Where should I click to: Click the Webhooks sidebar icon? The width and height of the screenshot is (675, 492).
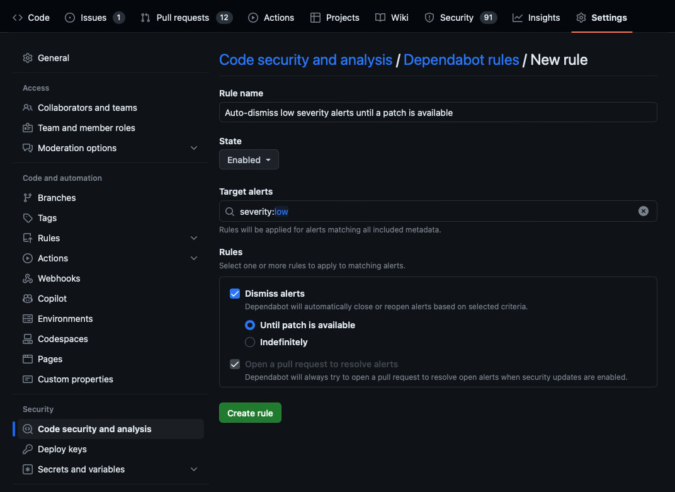point(28,278)
